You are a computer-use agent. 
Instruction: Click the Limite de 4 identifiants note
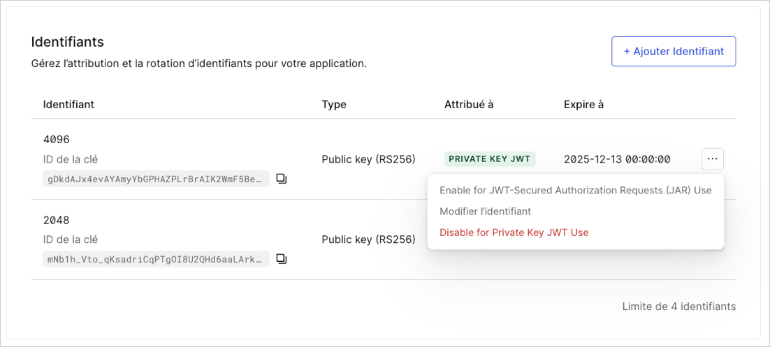[x=679, y=307]
